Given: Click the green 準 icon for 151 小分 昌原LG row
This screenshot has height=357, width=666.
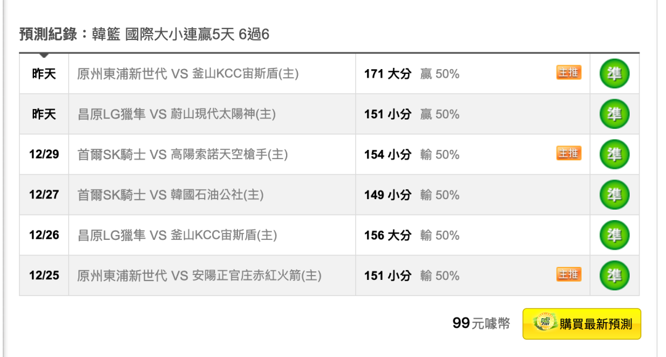Looking at the screenshot, I should pyautogui.click(x=614, y=114).
